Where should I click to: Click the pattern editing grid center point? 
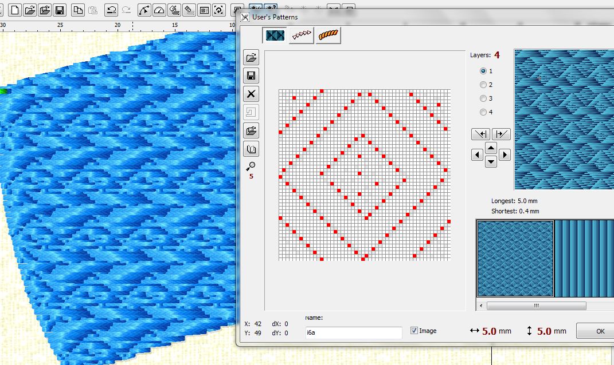pos(364,174)
